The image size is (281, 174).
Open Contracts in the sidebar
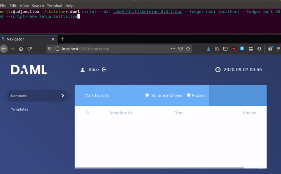37,96
